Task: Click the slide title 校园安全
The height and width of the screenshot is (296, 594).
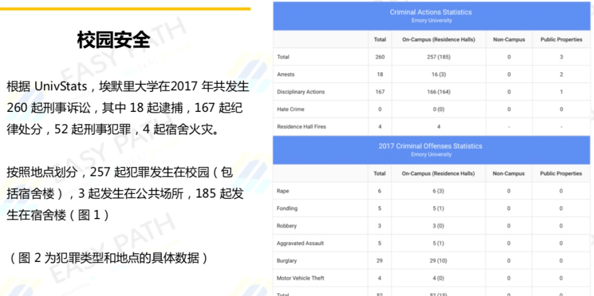Action: coord(114,40)
